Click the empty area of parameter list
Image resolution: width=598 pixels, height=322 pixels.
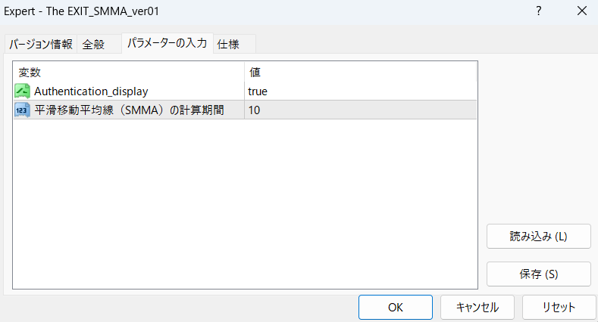pyautogui.click(x=243, y=204)
